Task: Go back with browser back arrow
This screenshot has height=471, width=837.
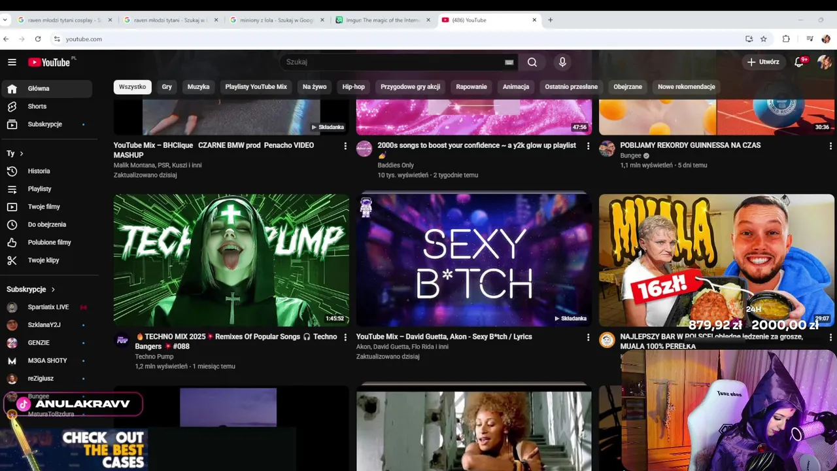Action: pyautogui.click(x=6, y=39)
